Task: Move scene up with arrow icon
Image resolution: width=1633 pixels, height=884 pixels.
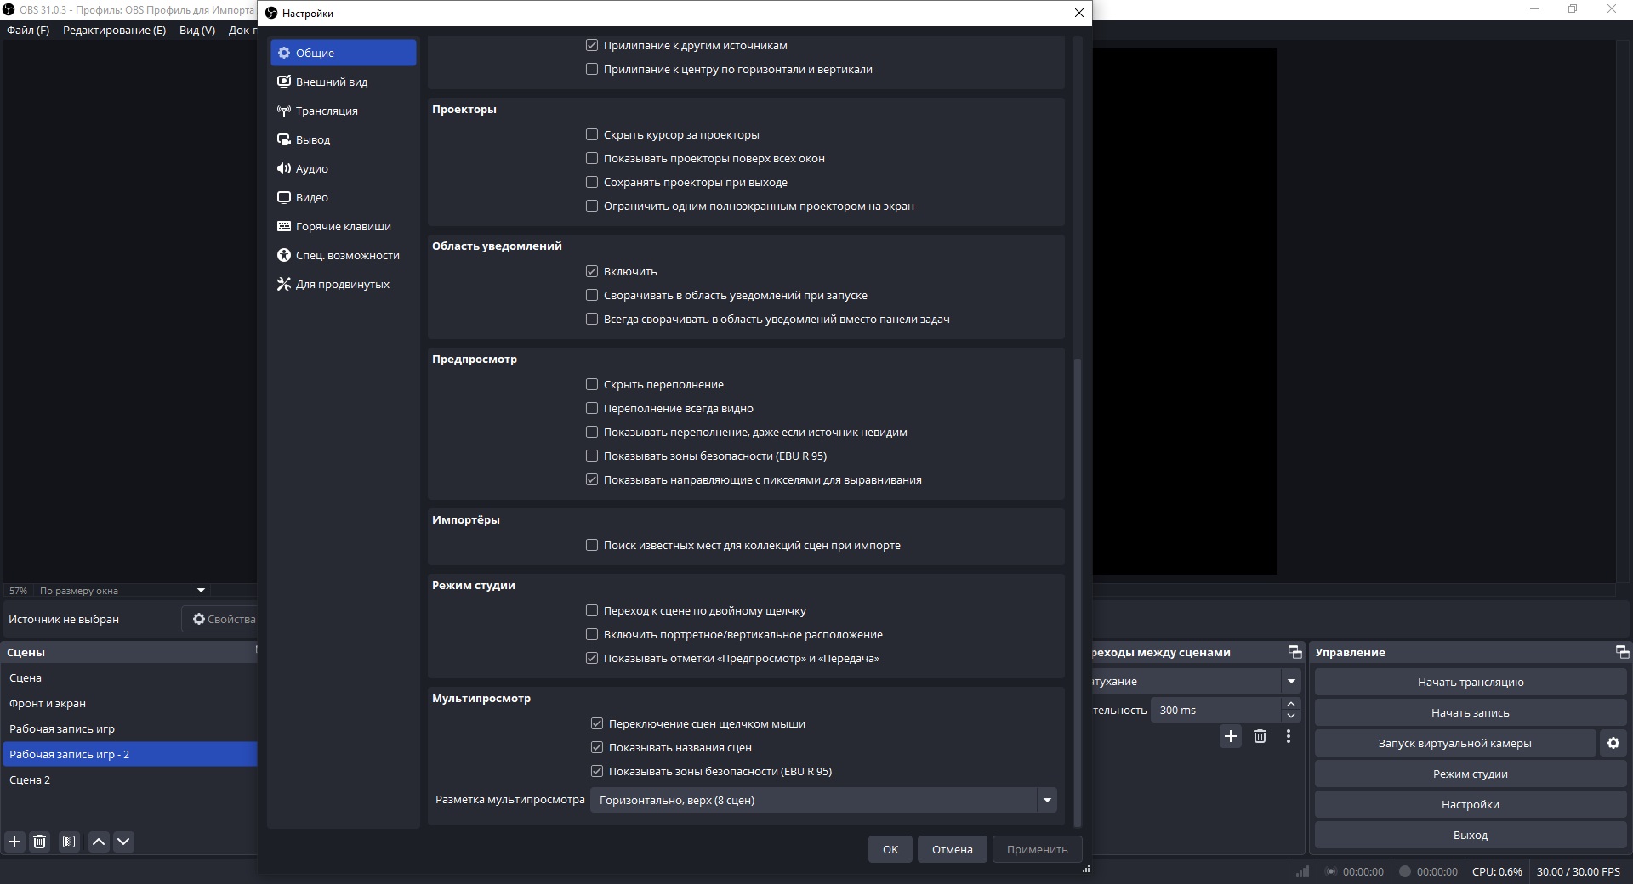Action: pos(99,841)
